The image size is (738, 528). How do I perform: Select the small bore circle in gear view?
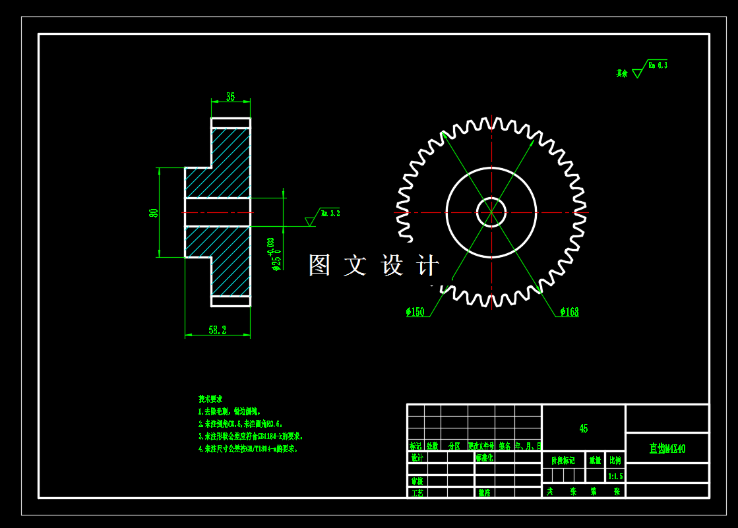click(x=491, y=212)
